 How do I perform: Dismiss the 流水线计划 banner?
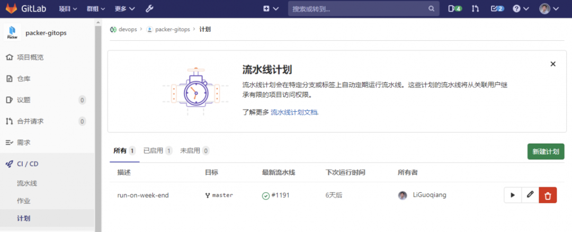coord(553,64)
